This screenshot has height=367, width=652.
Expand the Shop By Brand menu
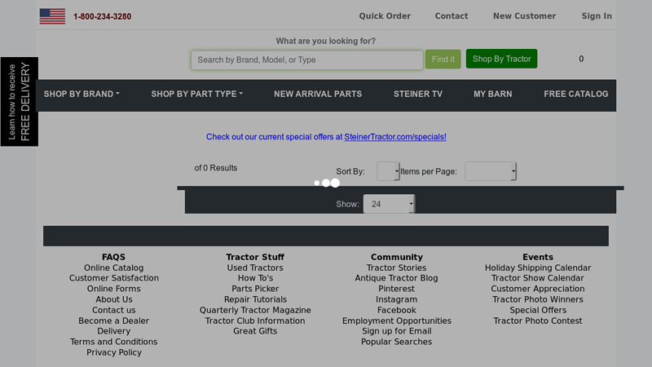tap(81, 94)
